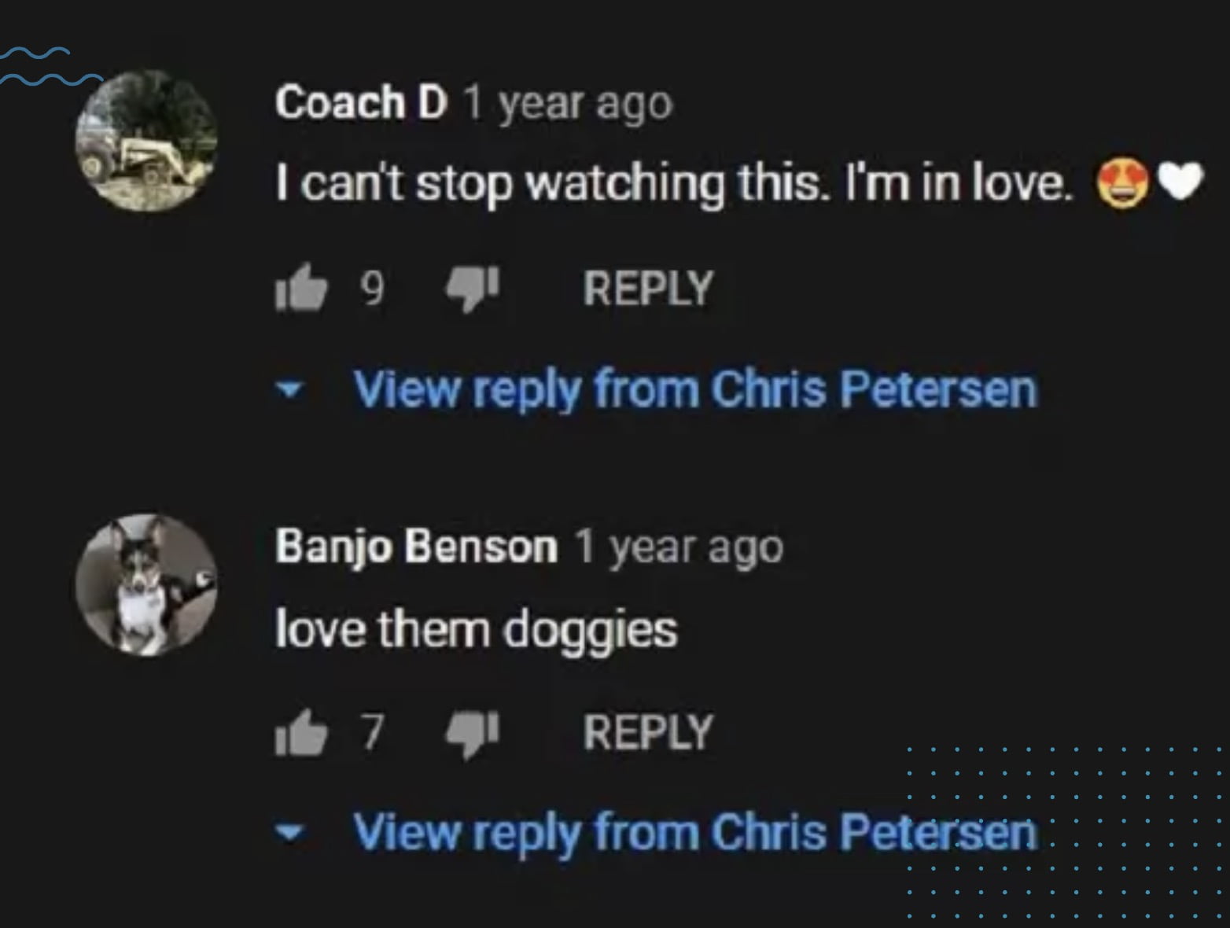Viewport: 1230px width, 928px height.
Task: Reply to Coach D's comment
Action: click(x=648, y=288)
